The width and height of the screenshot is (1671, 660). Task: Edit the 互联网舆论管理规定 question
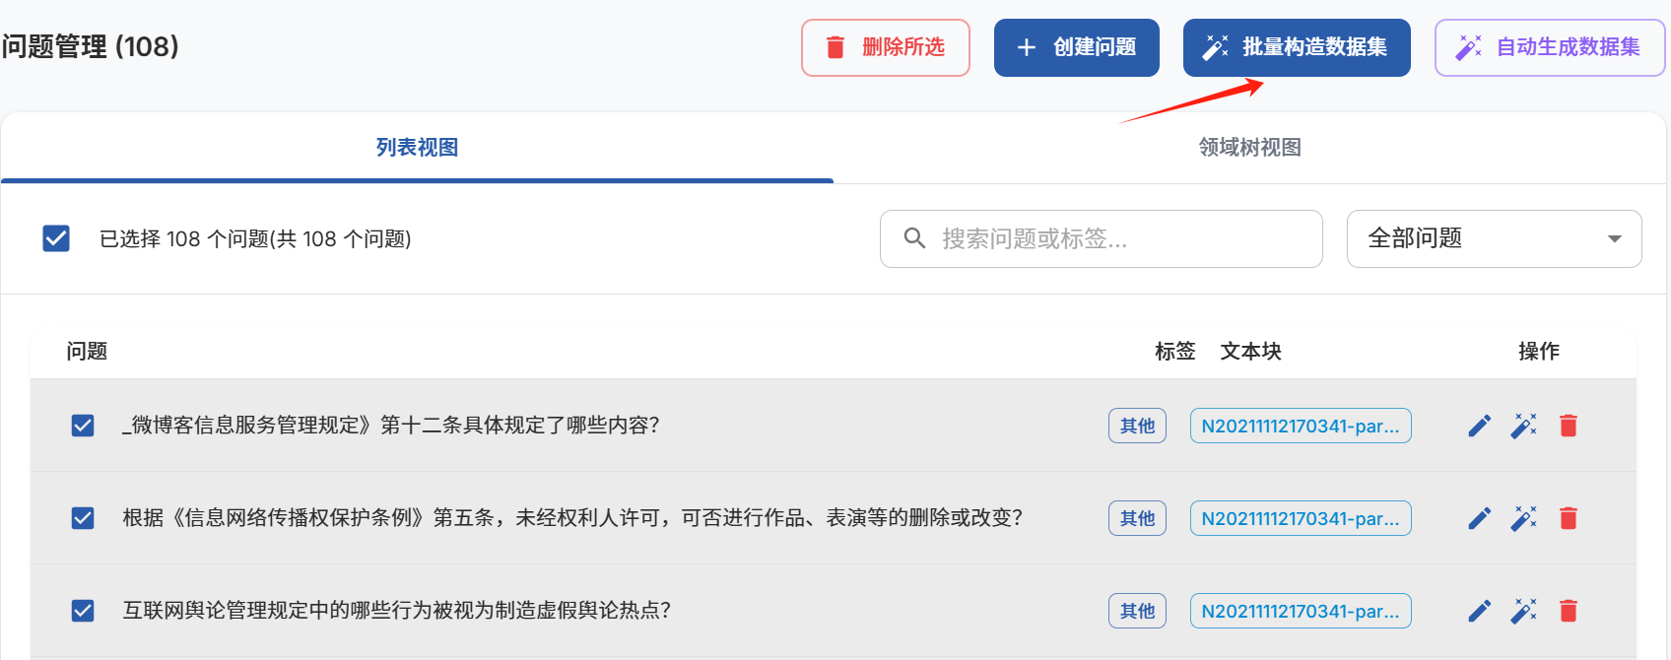(1479, 611)
